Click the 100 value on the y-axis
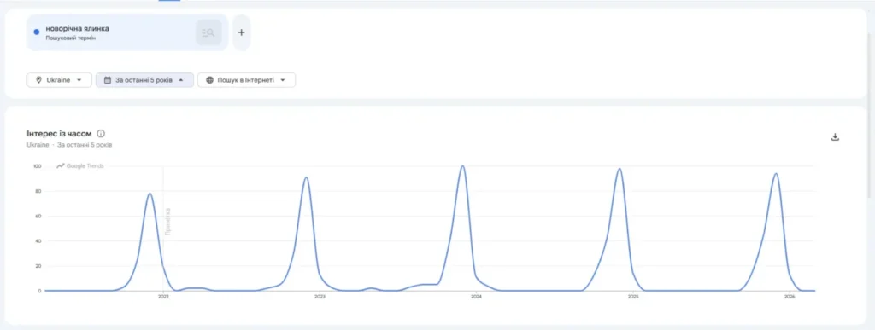 (x=38, y=166)
